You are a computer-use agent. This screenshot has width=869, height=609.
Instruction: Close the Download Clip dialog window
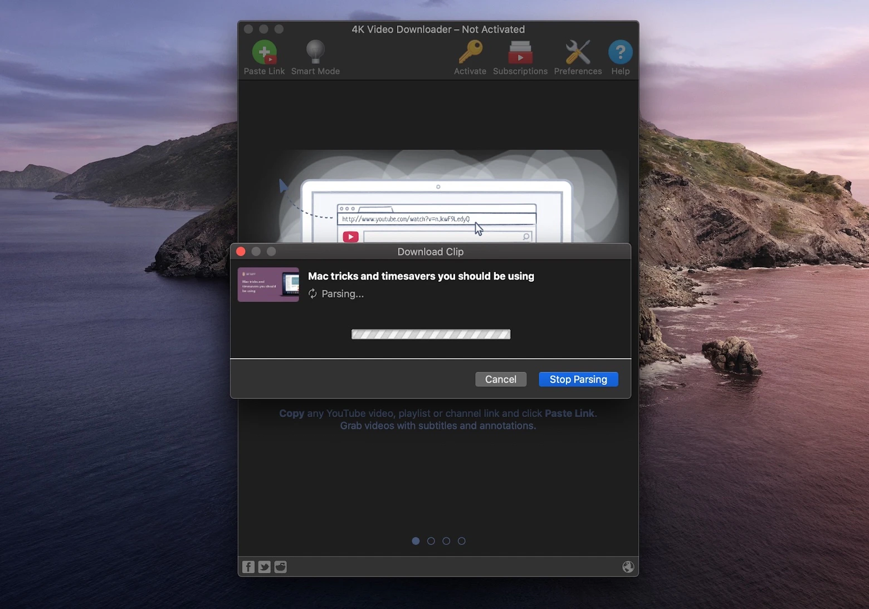pos(241,252)
